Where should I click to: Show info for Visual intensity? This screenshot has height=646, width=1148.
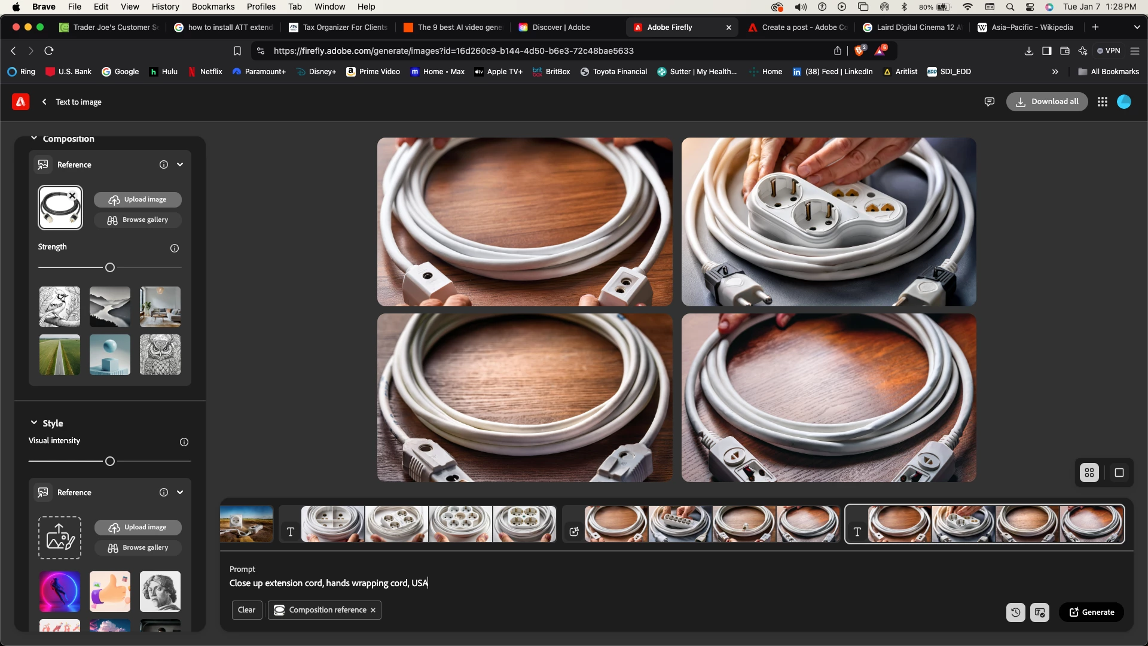tap(184, 442)
